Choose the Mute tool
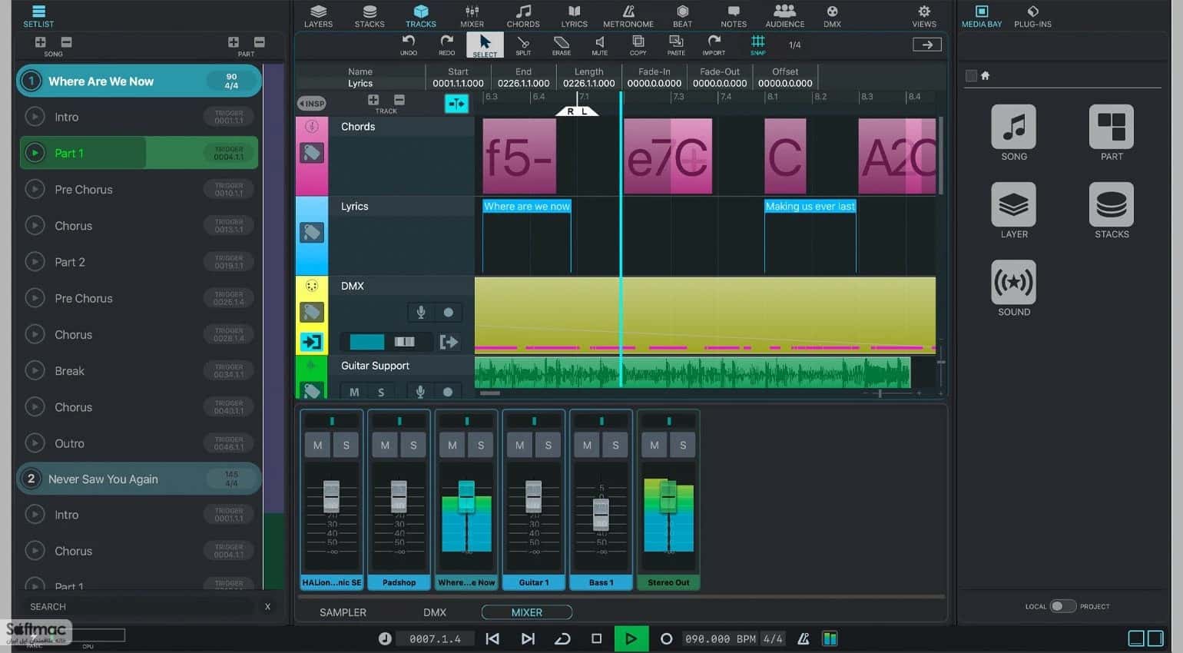Image resolution: width=1183 pixels, height=653 pixels. click(600, 45)
